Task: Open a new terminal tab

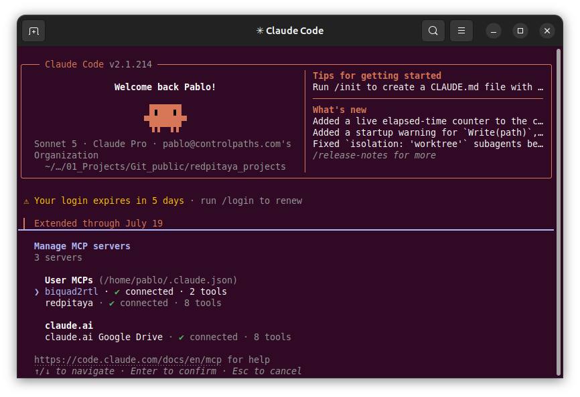Action: point(33,31)
